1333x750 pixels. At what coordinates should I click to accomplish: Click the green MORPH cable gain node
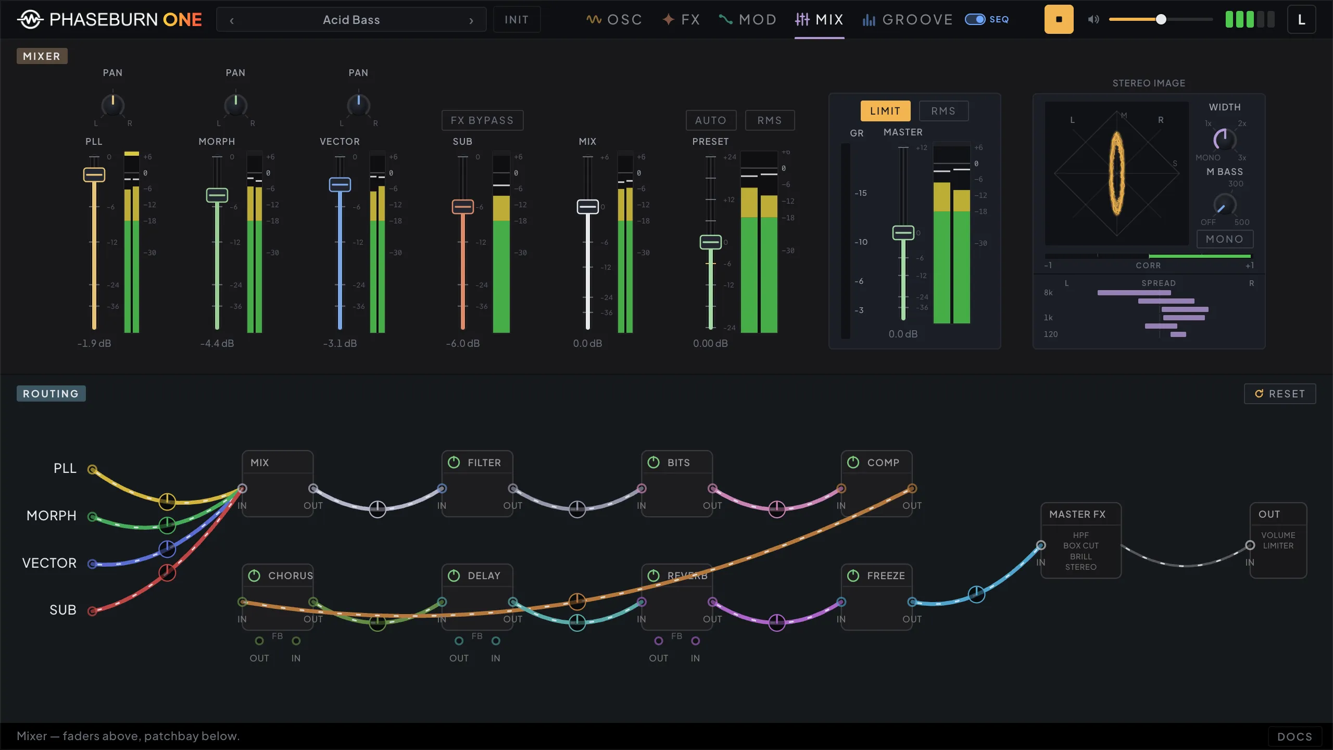(x=167, y=525)
